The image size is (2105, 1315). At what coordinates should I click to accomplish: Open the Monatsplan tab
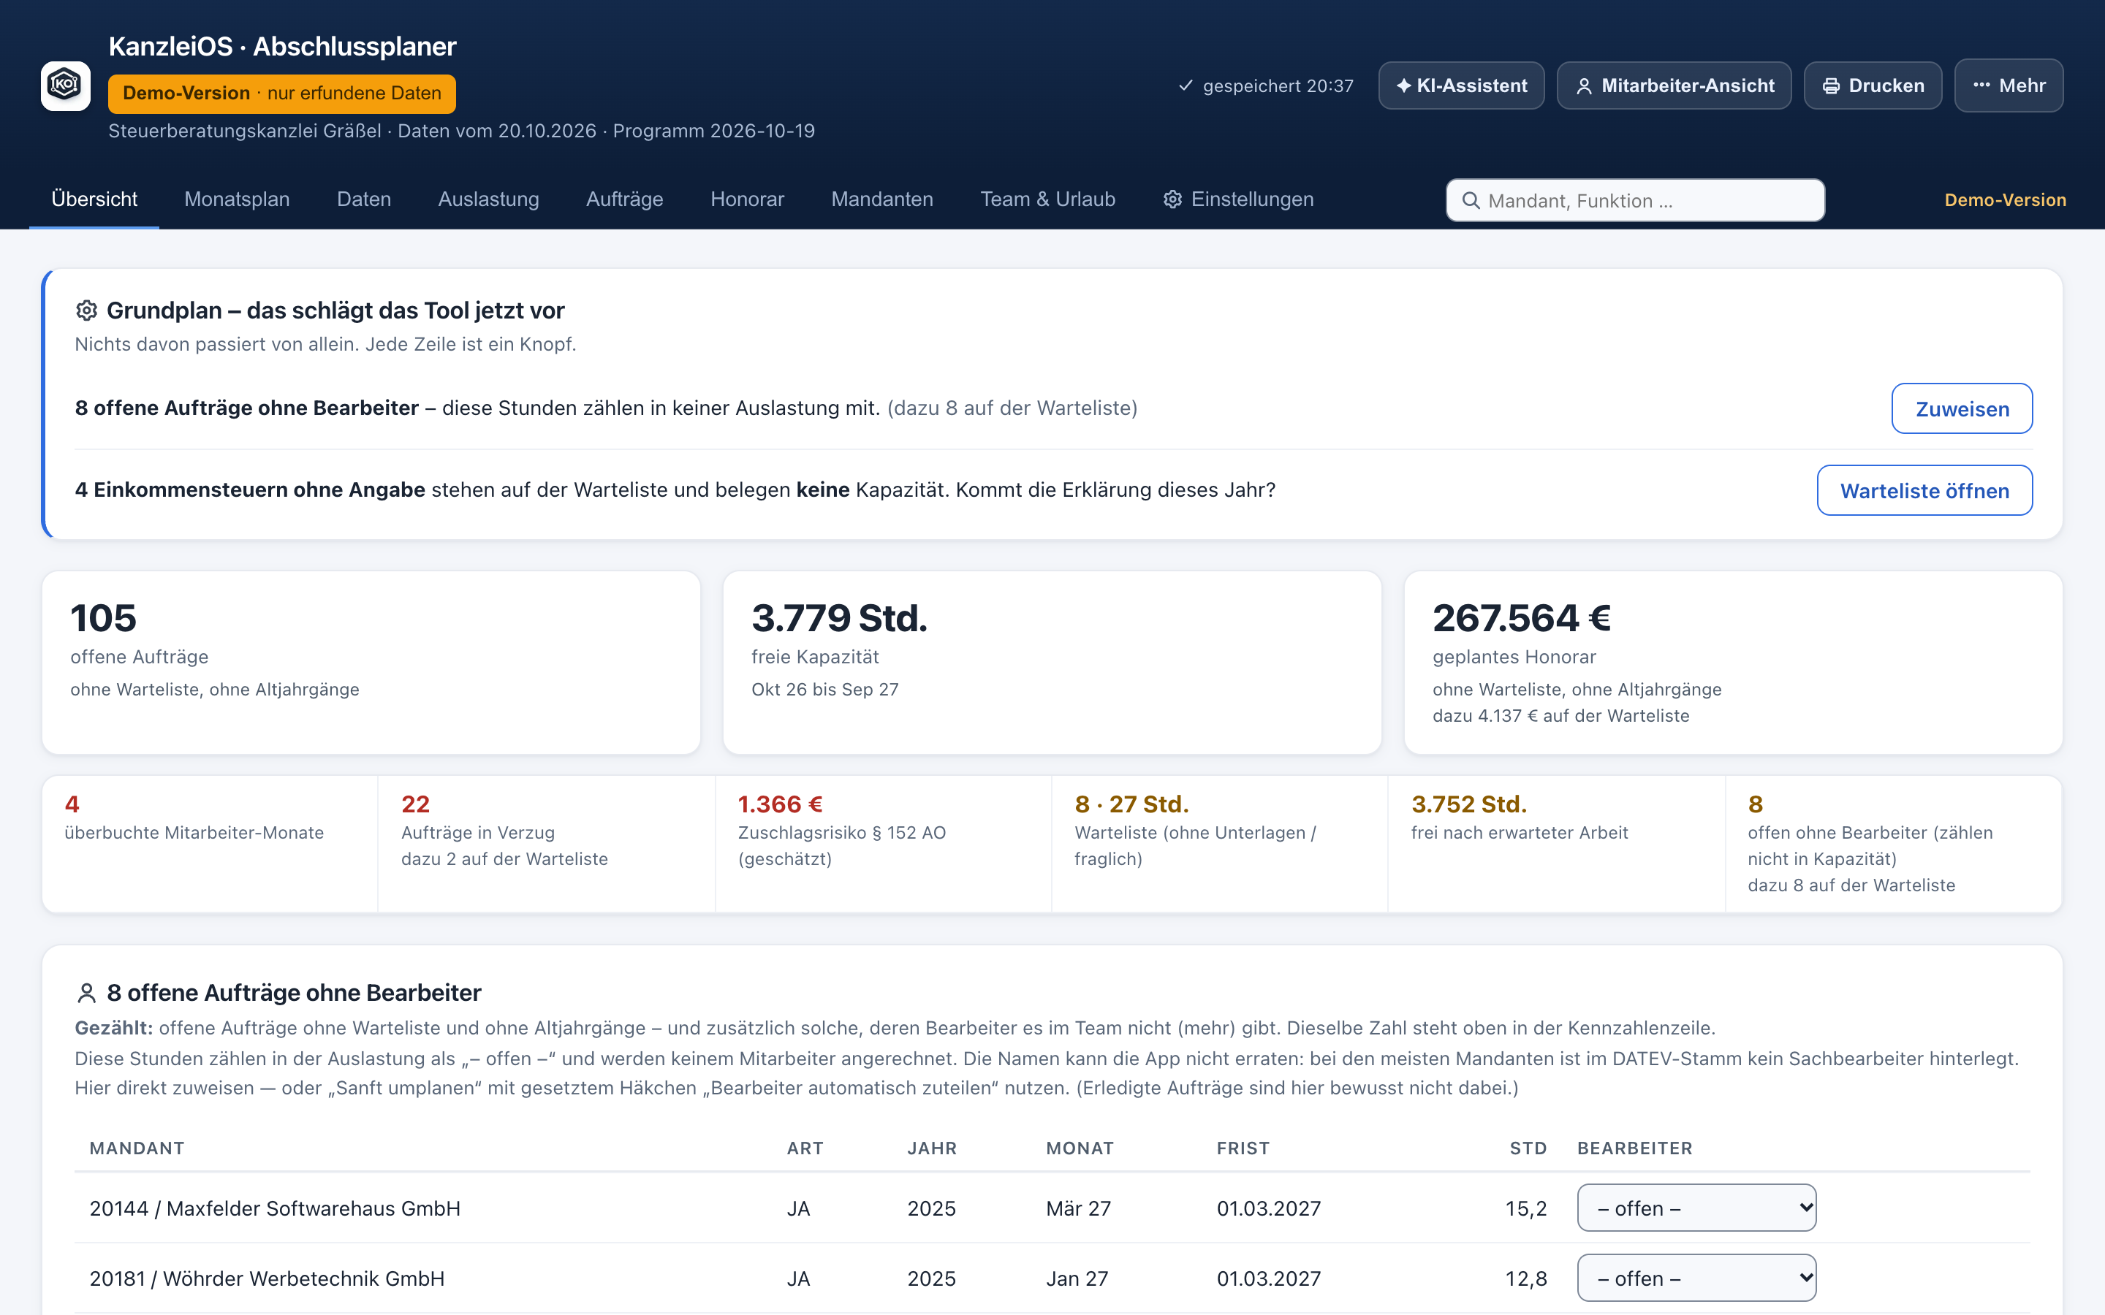(237, 199)
